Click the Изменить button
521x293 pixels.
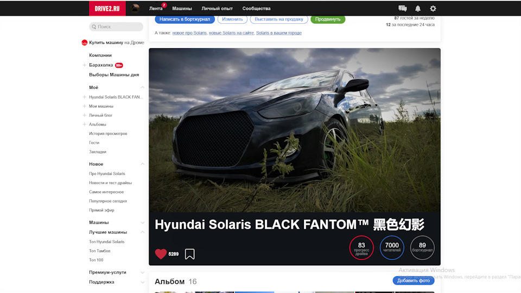[x=232, y=19]
